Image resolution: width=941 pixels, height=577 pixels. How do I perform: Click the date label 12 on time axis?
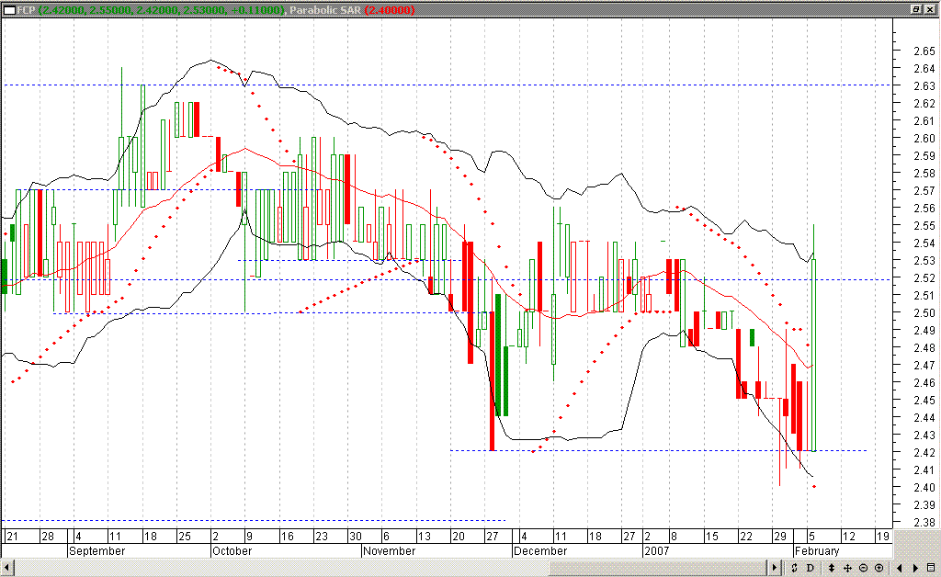848,537
